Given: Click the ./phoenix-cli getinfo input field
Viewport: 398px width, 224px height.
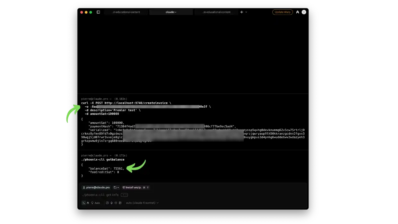Looking at the screenshot, I should (99, 195).
